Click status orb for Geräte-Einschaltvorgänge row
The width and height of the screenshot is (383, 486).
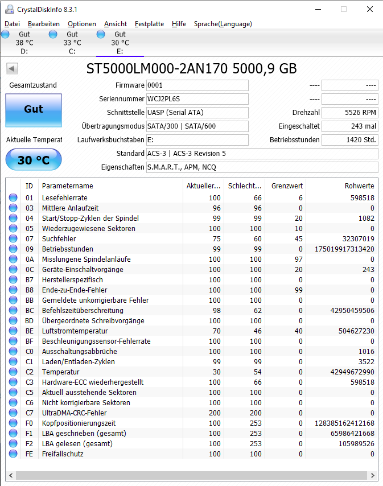click(x=13, y=269)
